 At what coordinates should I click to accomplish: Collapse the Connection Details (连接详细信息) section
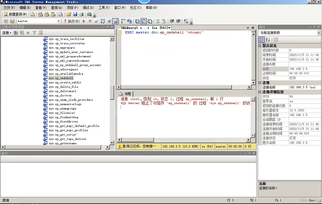coord(260,92)
